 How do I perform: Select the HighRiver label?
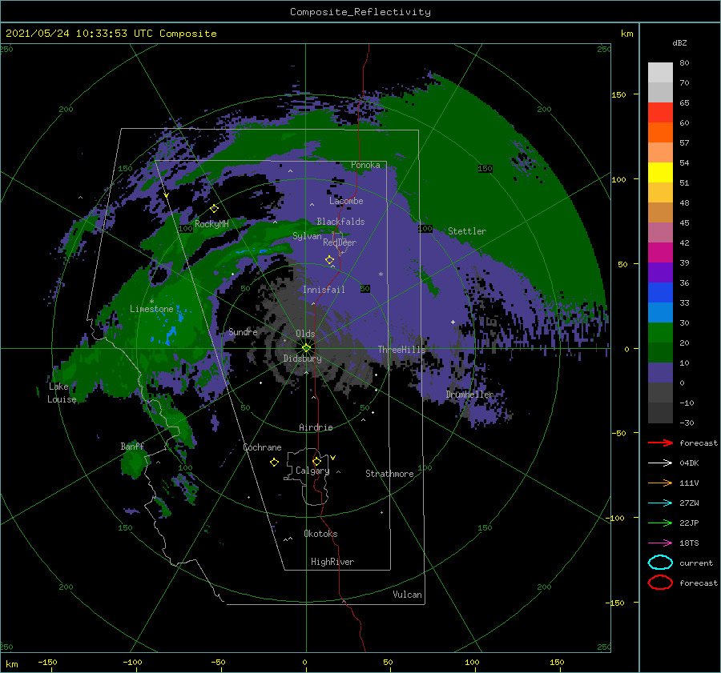tap(332, 562)
